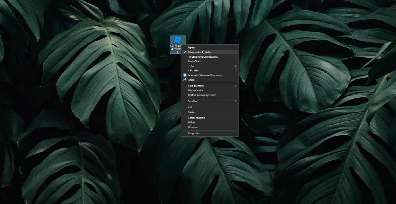Expand the 7-Zip submenu arrow

pyautogui.click(x=235, y=66)
